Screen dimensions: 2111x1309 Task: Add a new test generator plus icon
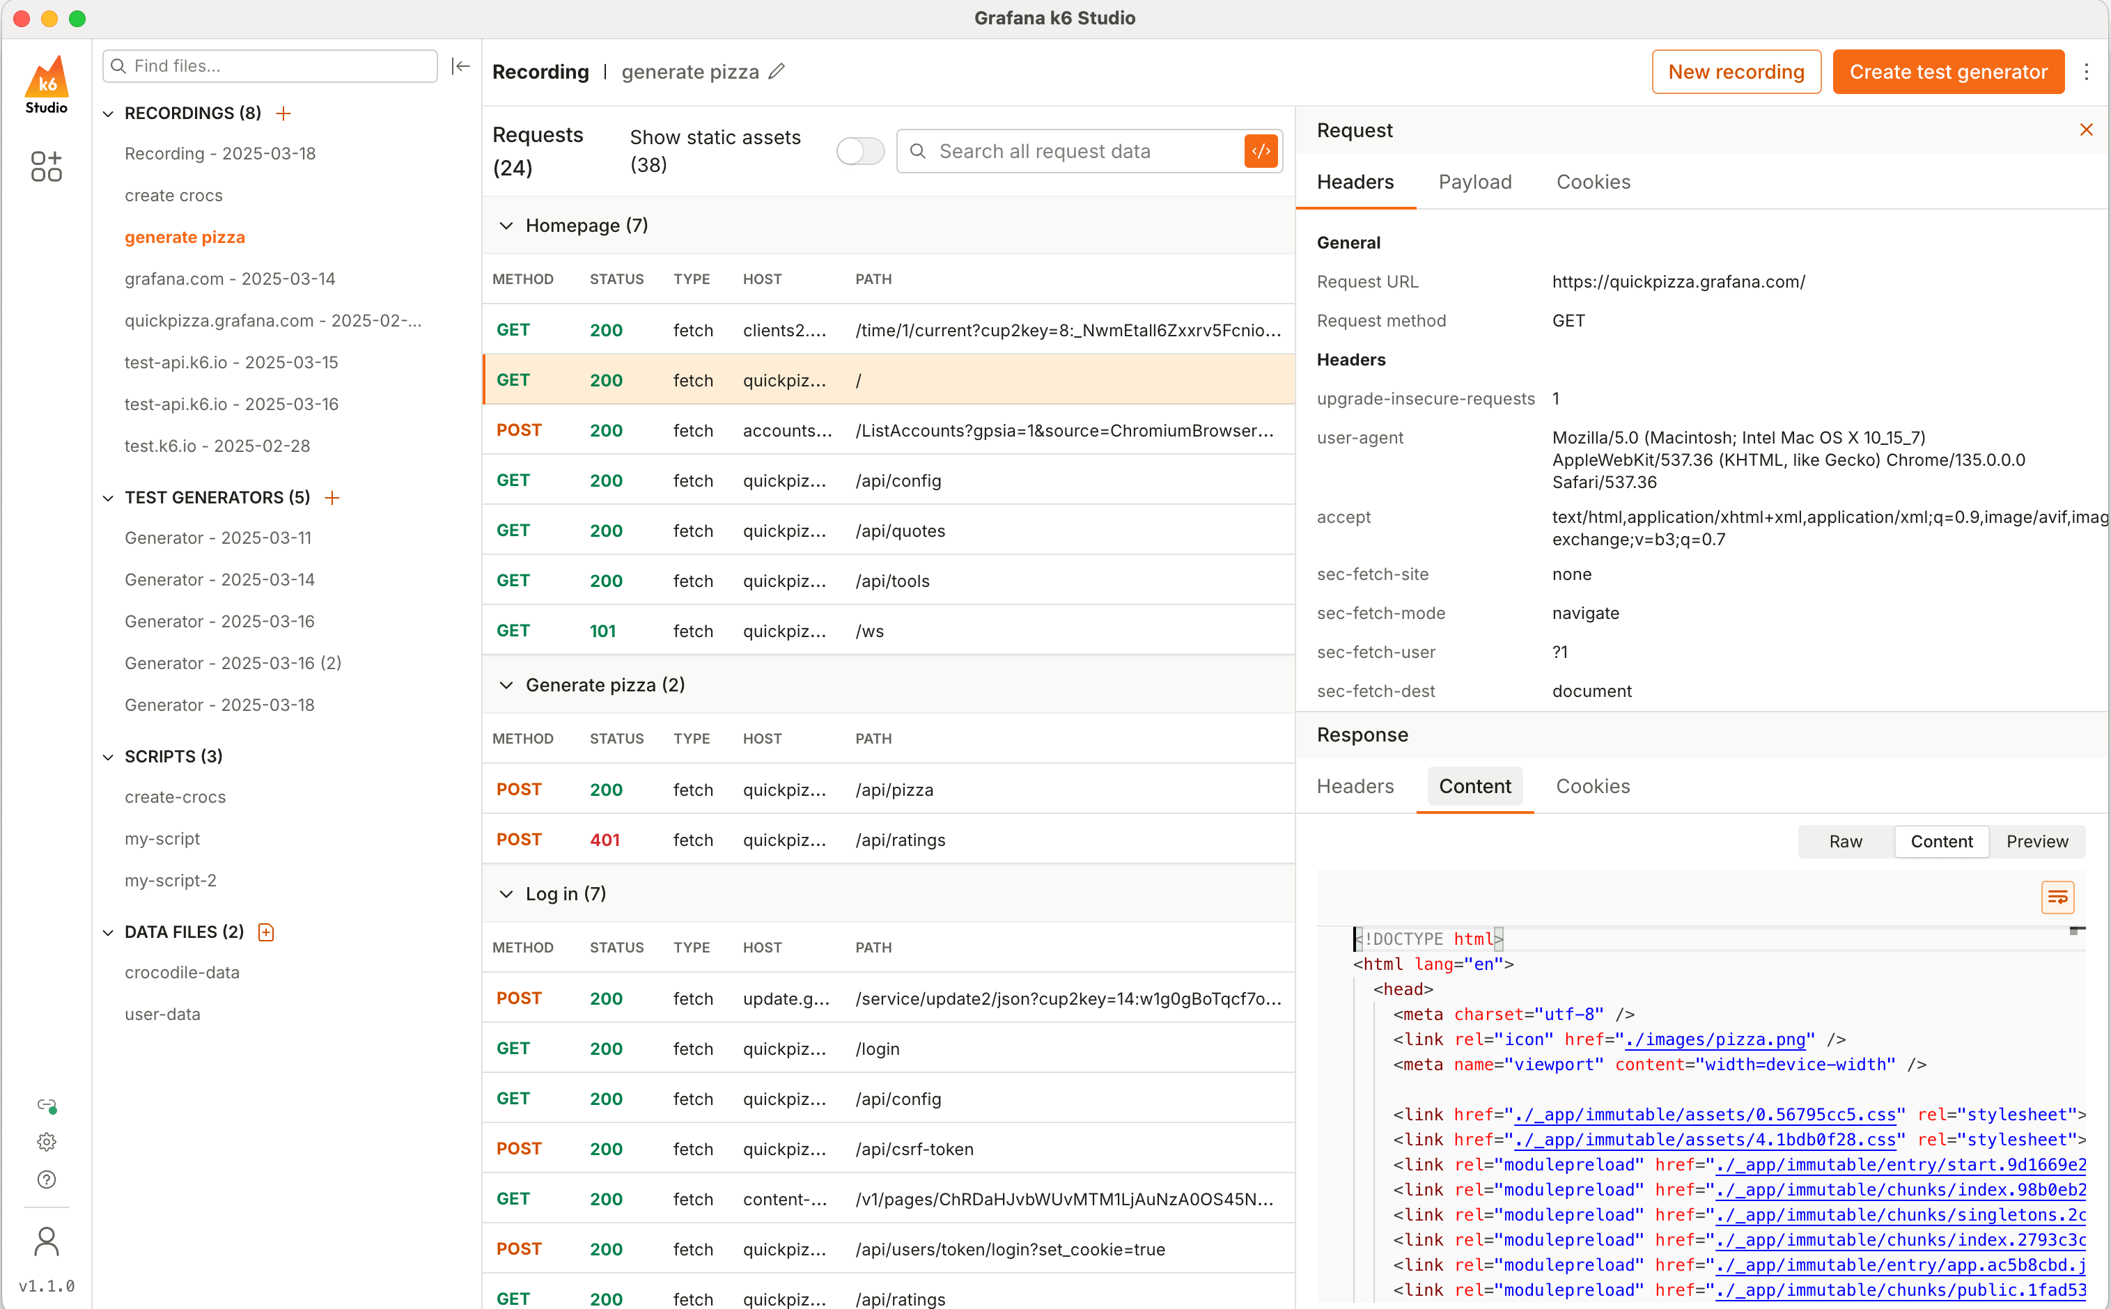332,498
